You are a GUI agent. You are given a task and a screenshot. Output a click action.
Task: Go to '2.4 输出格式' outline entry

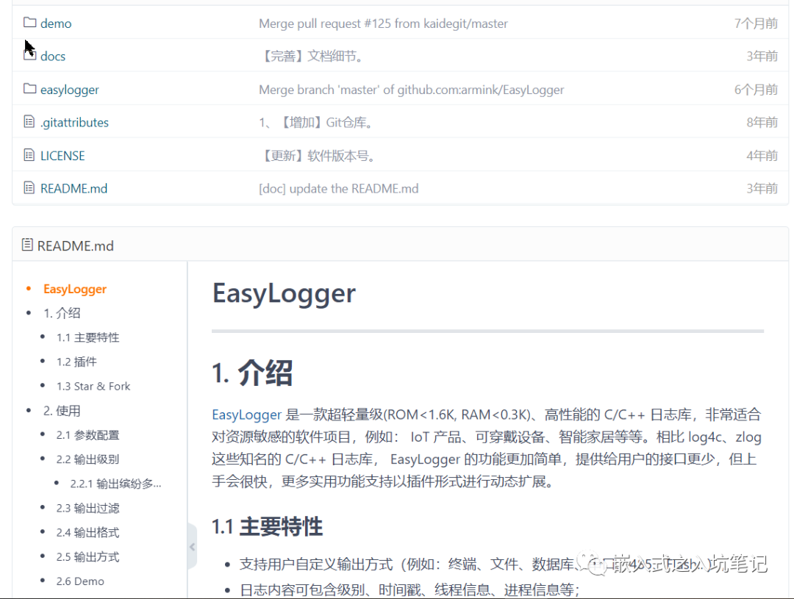pyautogui.click(x=87, y=532)
